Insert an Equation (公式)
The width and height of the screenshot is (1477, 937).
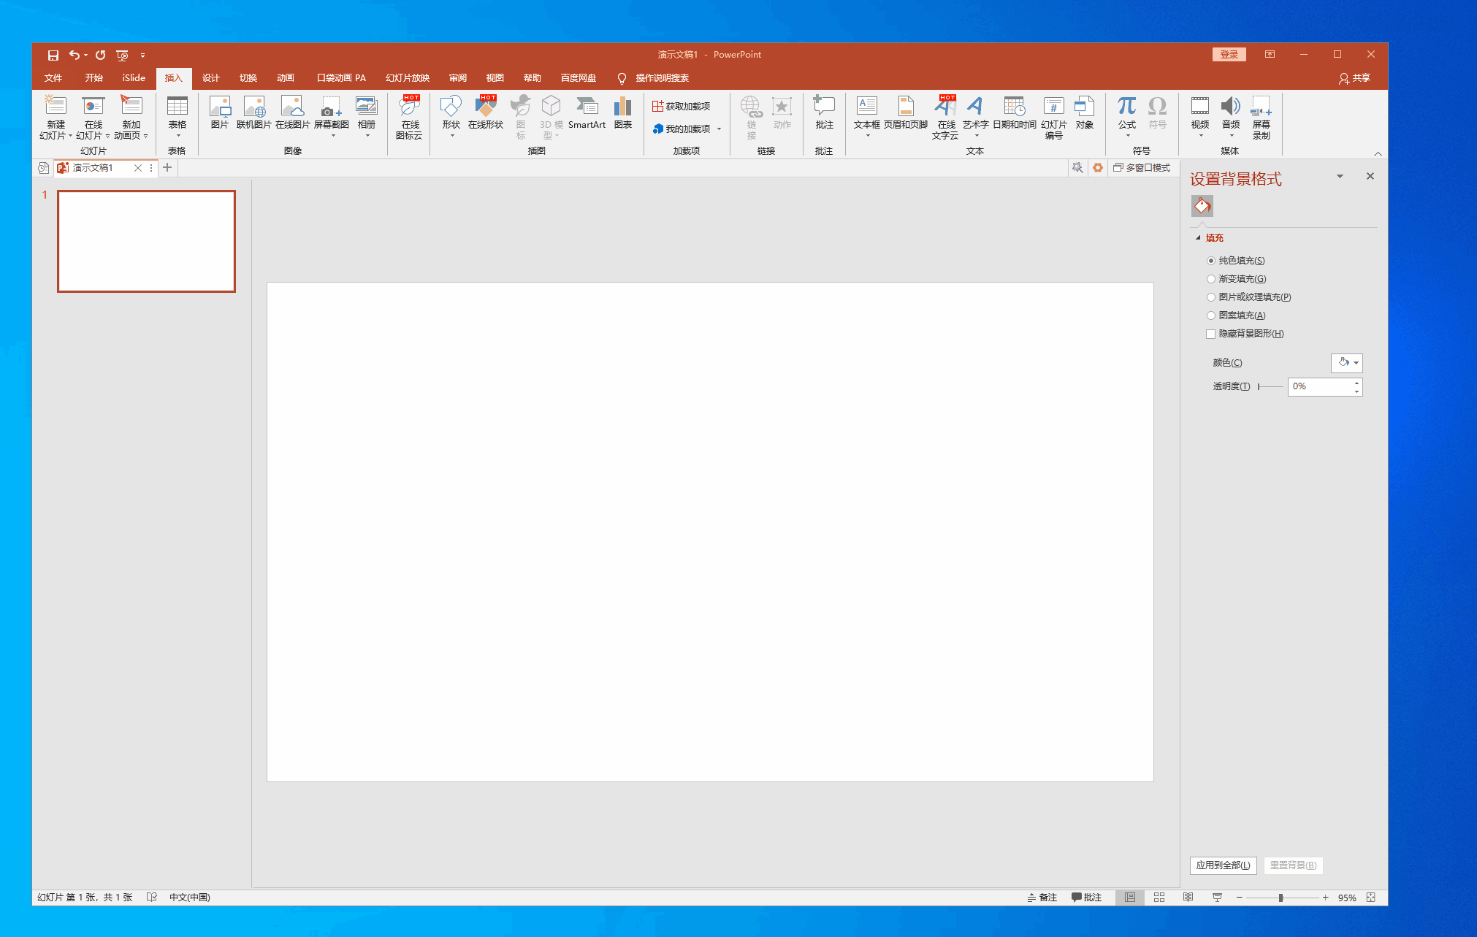[x=1127, y=115]
